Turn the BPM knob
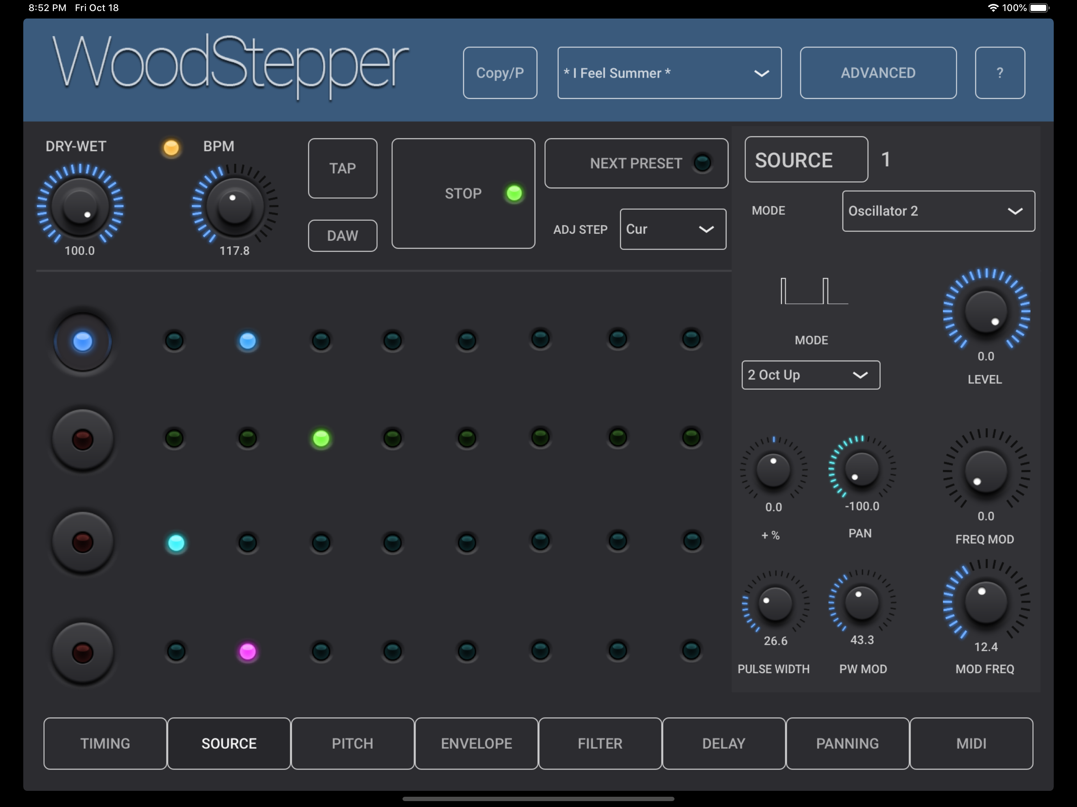Viewport: 1077px width, 807px height. tap(233, 207)
